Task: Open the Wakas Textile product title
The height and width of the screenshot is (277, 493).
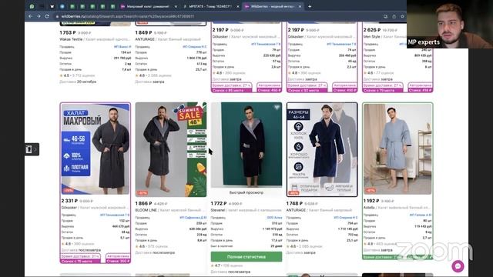Action: [94, 39]
